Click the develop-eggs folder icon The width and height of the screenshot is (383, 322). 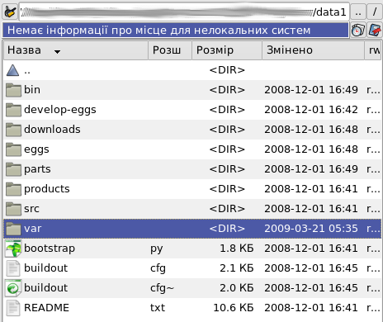[13, 110]
